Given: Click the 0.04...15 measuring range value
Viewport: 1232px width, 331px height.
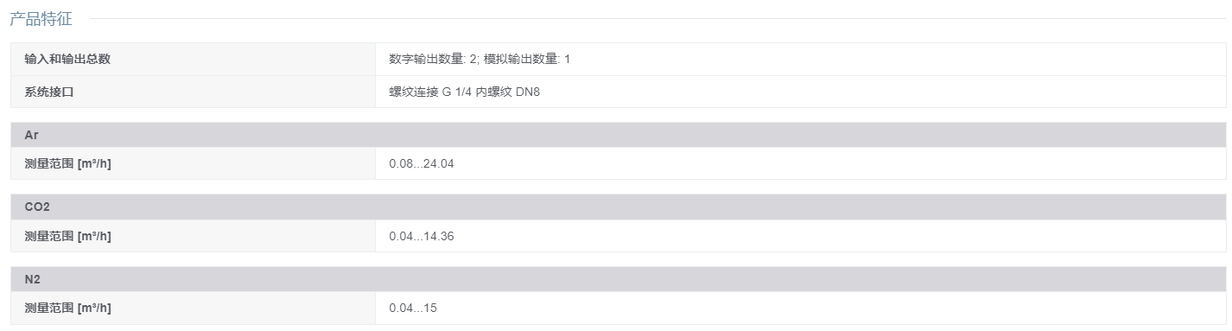Looking at the screenshot, I should click(x=413, y=308).
